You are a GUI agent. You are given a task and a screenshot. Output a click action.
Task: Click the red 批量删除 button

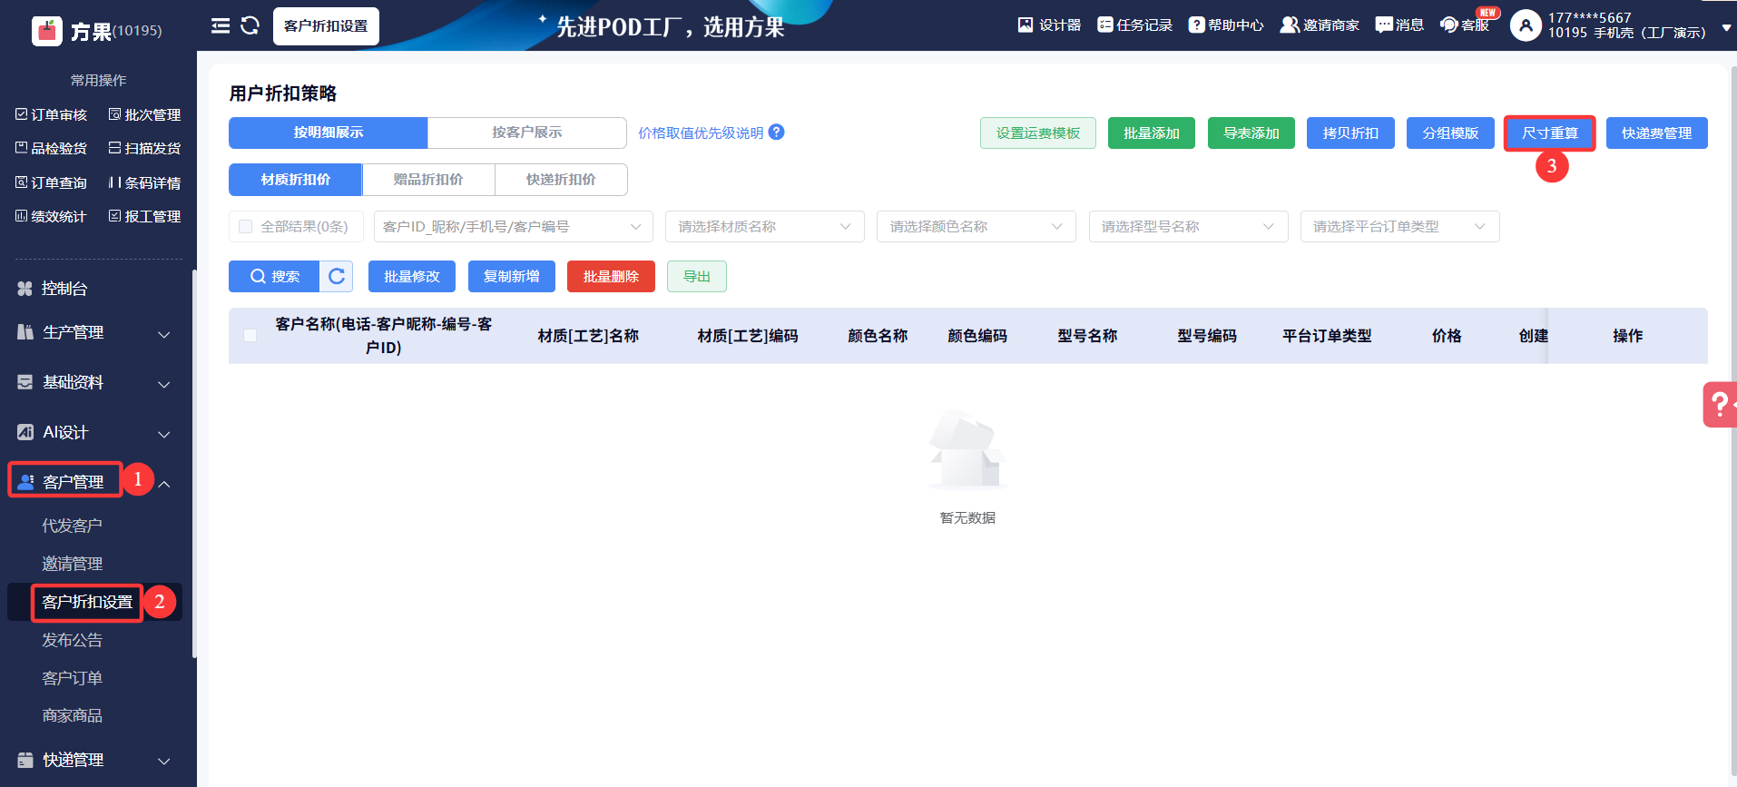[611, 277]
